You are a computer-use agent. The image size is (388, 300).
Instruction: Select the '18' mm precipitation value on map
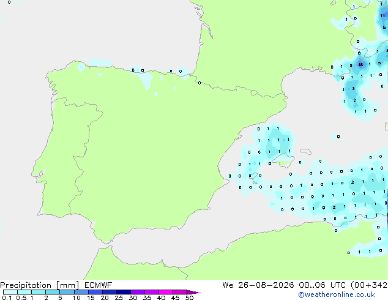(x=361, y=65)
